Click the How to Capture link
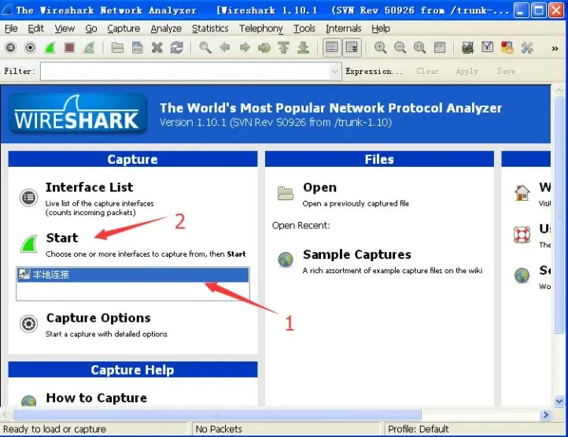568x437 pixels. click(96, 398)
